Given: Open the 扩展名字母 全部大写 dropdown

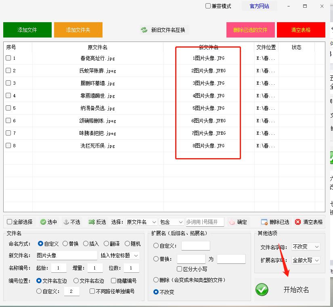Looking at the screenshot, I should [306, 260].
